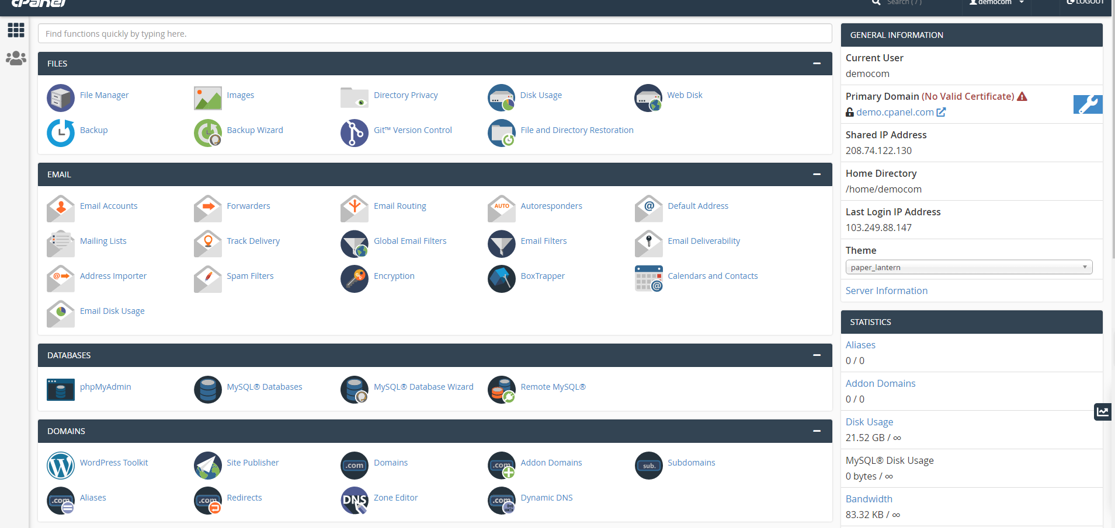Open the Aliases link in Domains section
This screenshot has height=528, width=1115.
[x=93, y=498]
